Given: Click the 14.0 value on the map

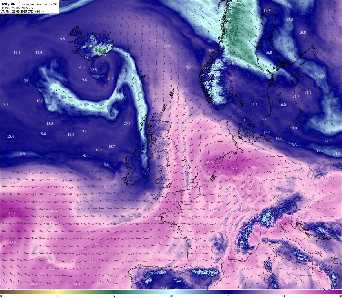Looking at the screenshot, I should 267,133.
